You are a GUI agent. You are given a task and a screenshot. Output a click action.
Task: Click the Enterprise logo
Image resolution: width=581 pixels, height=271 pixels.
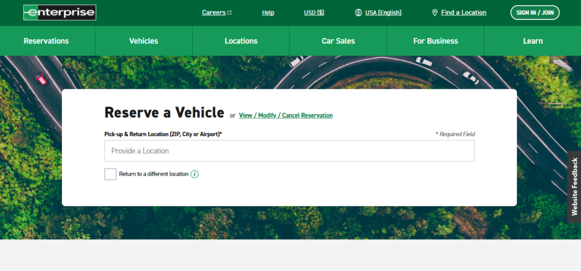60,12
